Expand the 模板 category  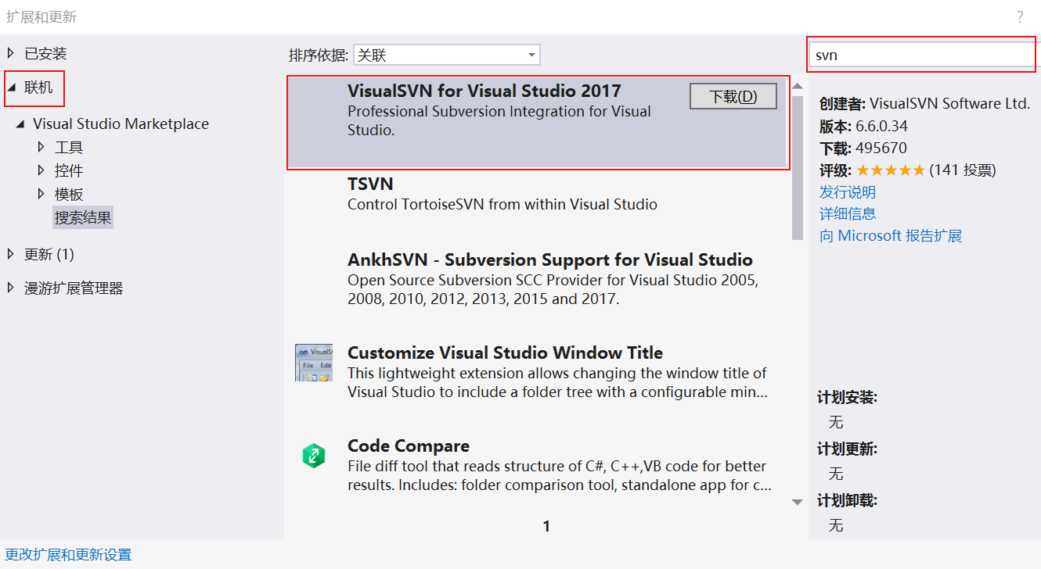(x=41, y=193)
